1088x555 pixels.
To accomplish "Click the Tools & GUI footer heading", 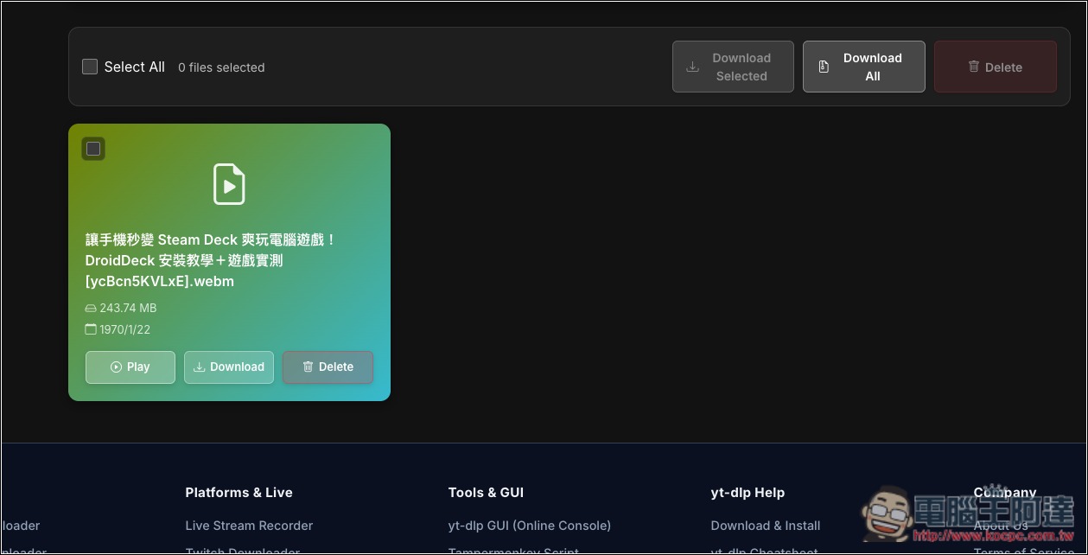I will pyautogui.click(x=486, y=493).
